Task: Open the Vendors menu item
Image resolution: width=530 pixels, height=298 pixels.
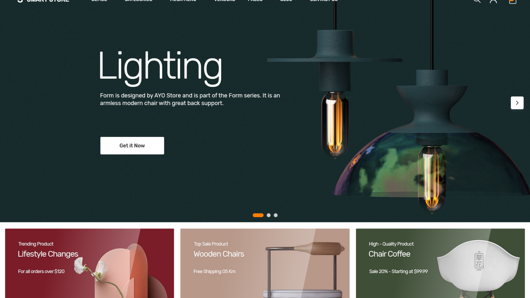Action: [x=225, y=1]
